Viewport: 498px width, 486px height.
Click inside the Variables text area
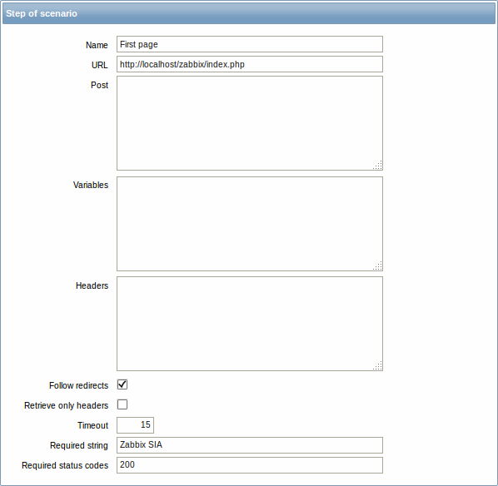[250, 224]
